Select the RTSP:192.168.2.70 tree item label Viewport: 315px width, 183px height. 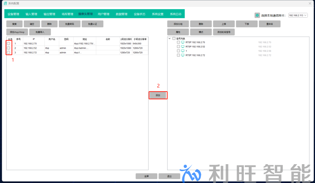pos(195,42)
